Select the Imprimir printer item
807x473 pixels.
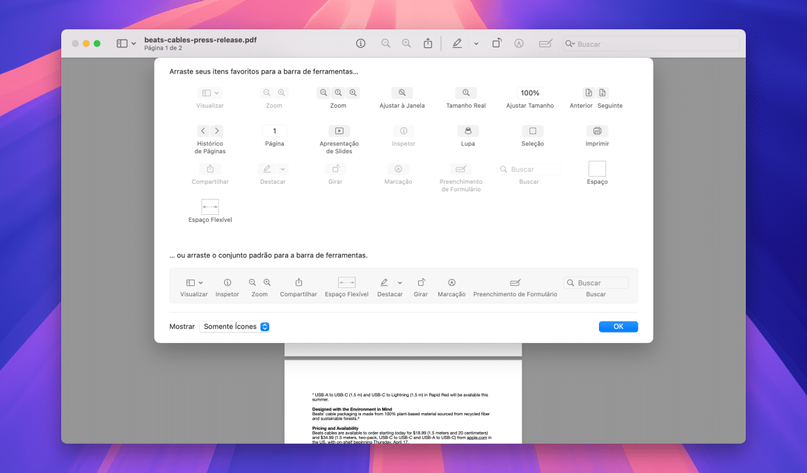597,131
